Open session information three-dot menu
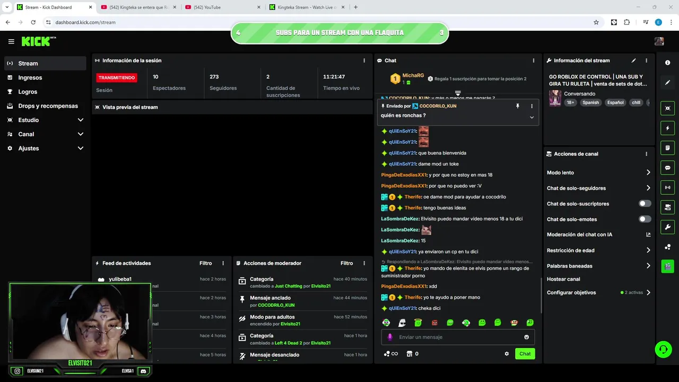 coord(364,60)
